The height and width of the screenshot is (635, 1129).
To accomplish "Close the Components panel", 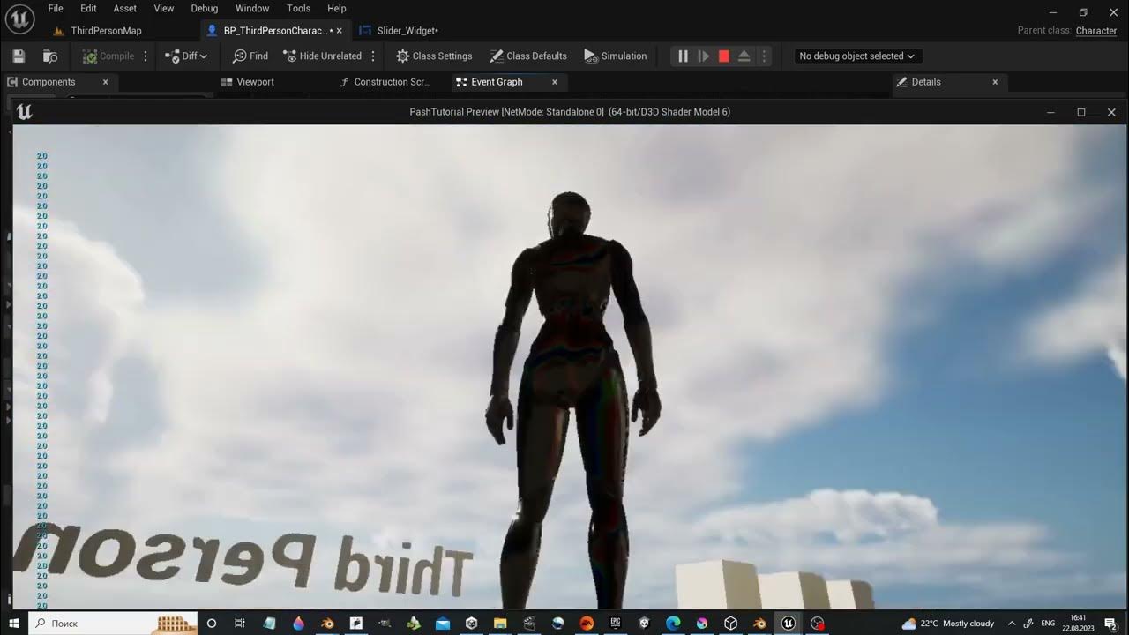I will tap(105, 82).
